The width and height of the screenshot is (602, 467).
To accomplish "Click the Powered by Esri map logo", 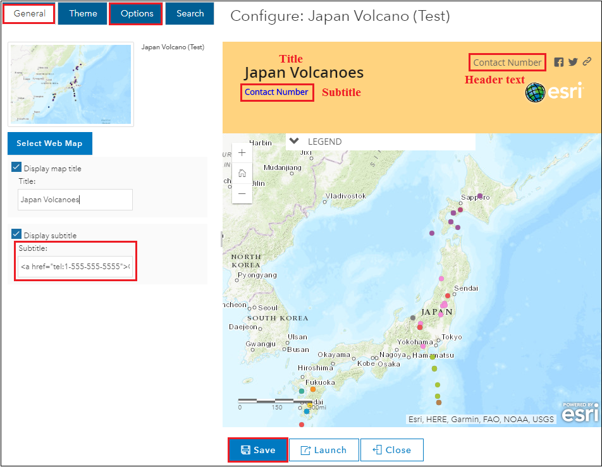I will tap(578, 413).
